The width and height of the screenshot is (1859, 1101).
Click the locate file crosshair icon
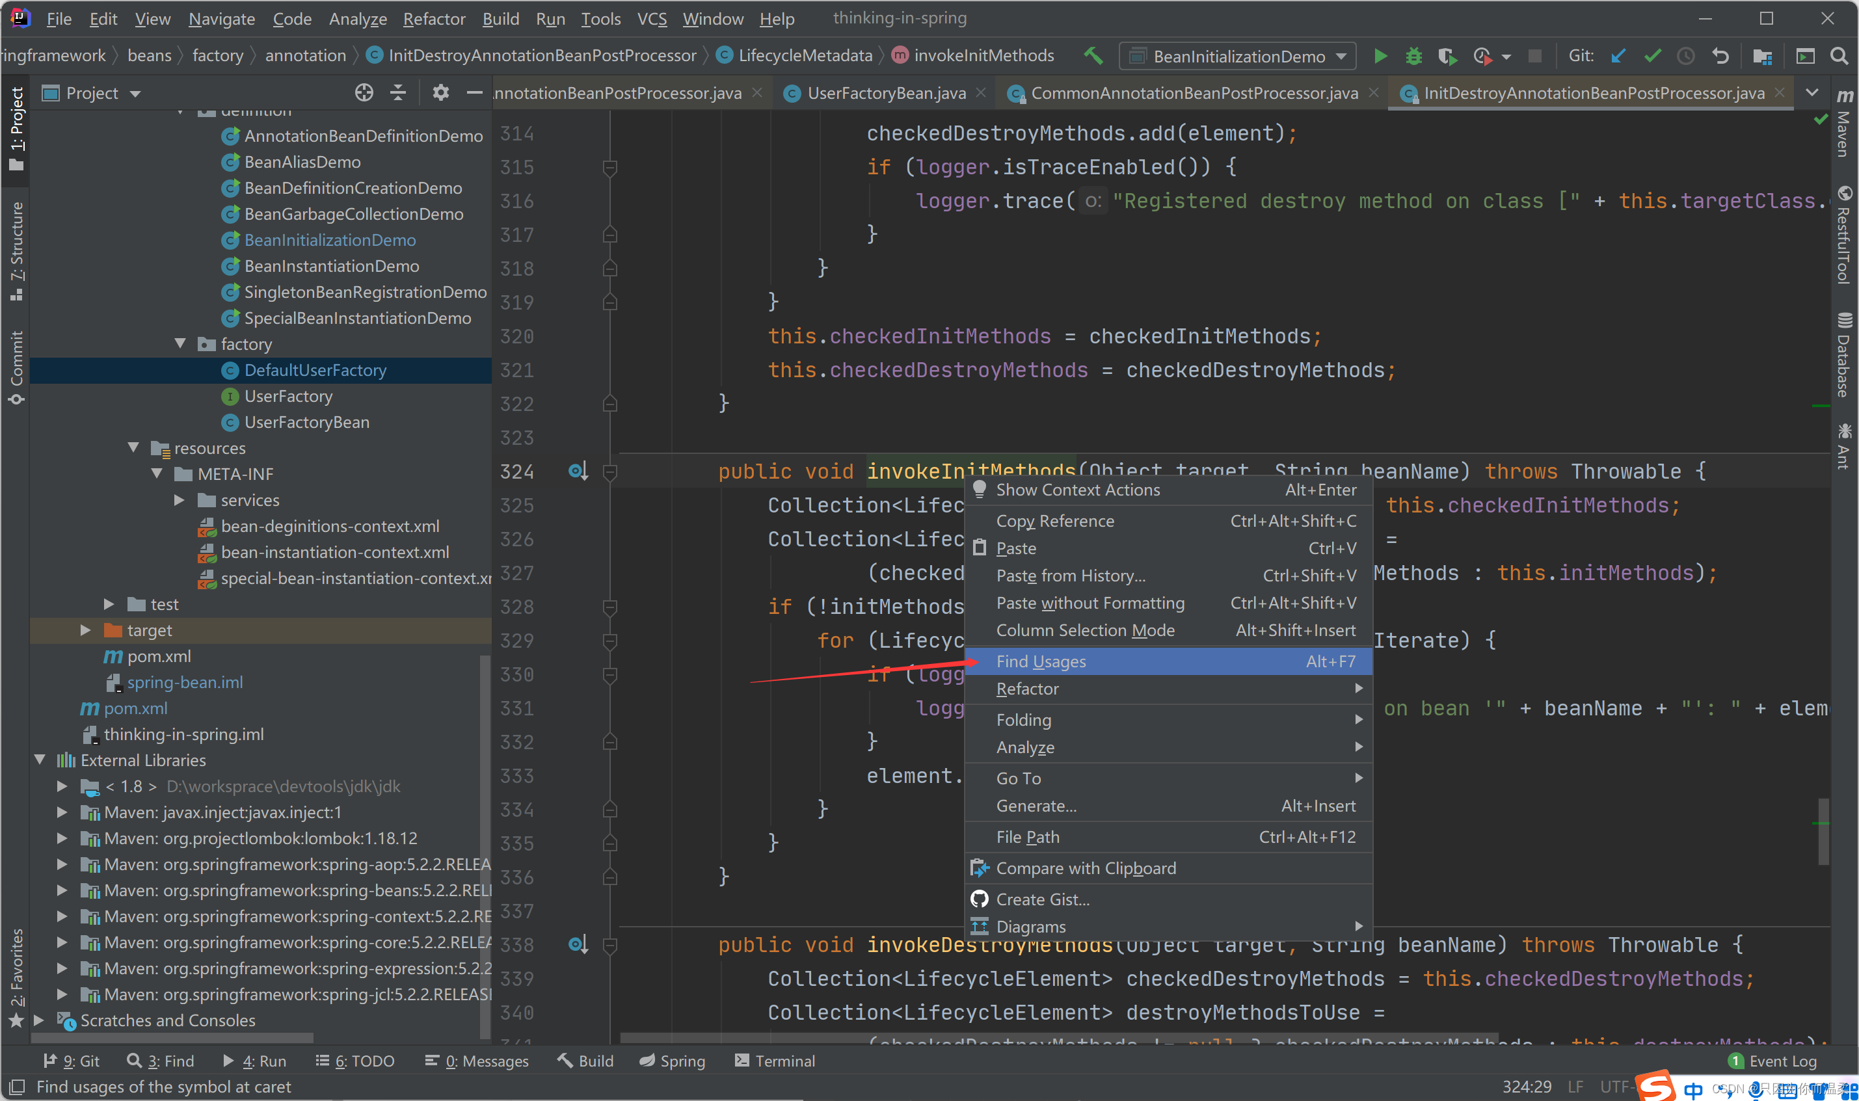click(364, 93)
